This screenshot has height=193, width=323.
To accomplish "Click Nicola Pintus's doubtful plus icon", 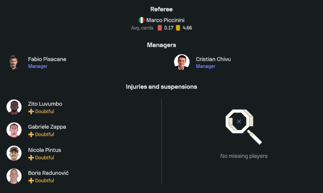I will pyautogui.click(x=31, y=158).
